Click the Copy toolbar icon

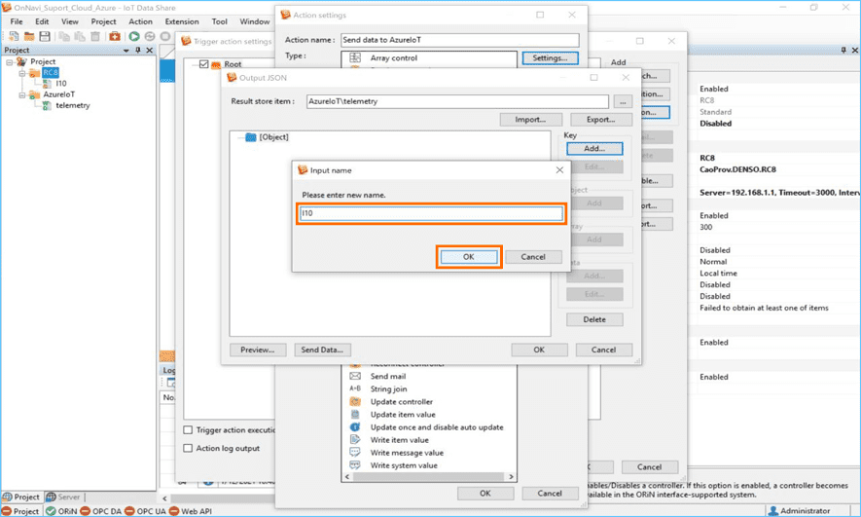[x=64, y=36]
